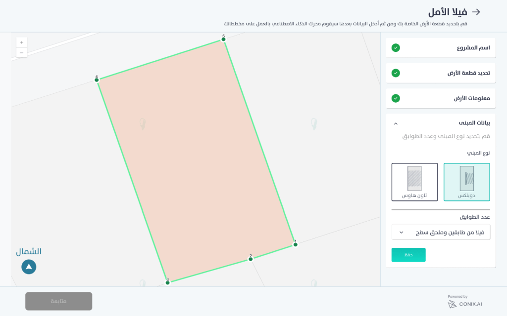Click the green check beside معلومات الأرض

pos(396,98)
